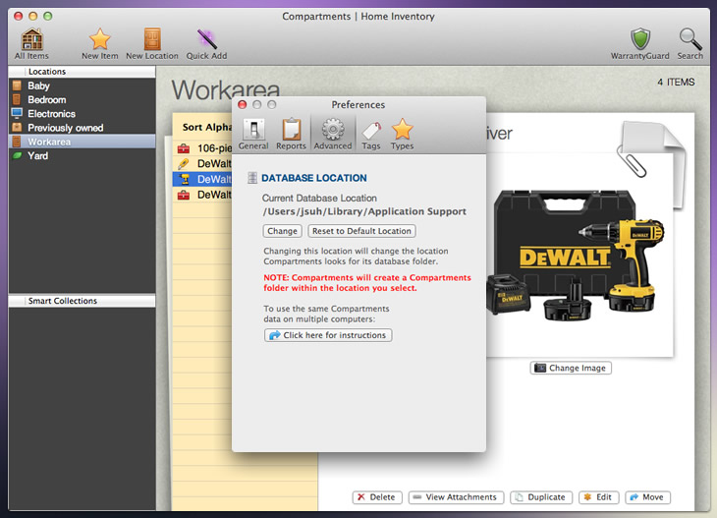Click the paperclip attachment icon
The width and height of the screenshot is (717, 518).
[x=632, y=160]
